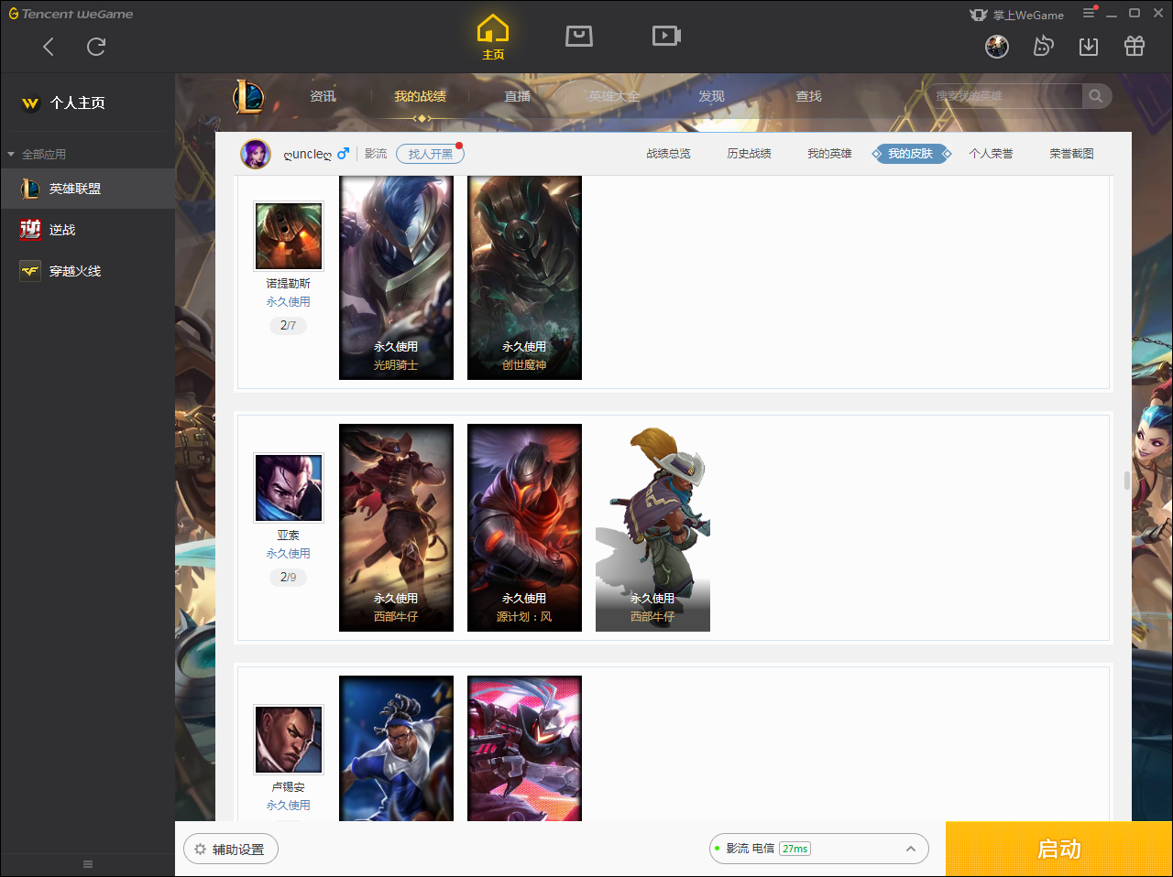The height and width of the screenshot is (877, 1173).
Task: Select 英雄联盟 in sidebar
Action: point(87,189)
